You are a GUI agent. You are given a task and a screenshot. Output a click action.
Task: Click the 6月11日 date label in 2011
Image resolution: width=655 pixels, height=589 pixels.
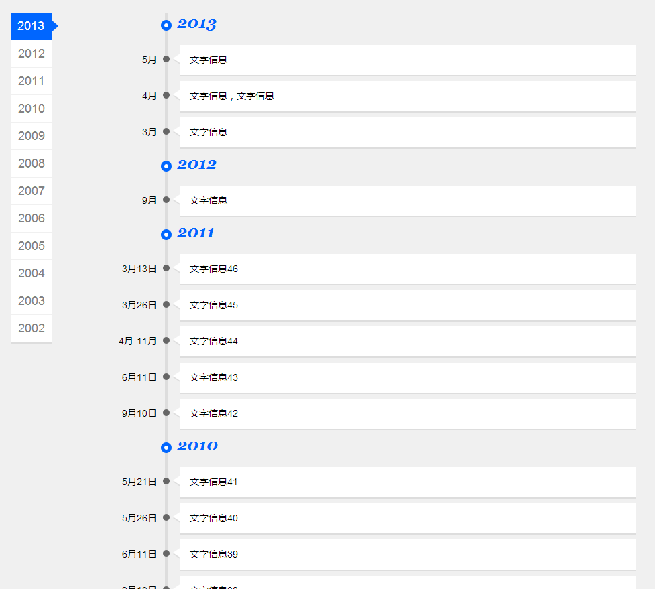click(139, 378)
